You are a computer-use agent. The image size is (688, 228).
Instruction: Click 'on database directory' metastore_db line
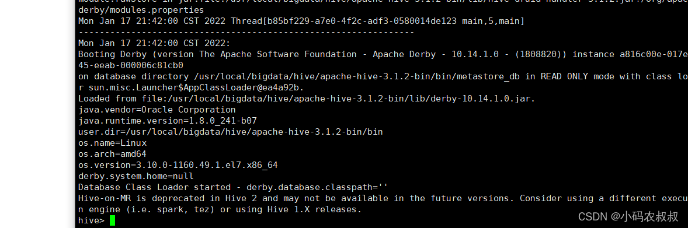[383, 76]
